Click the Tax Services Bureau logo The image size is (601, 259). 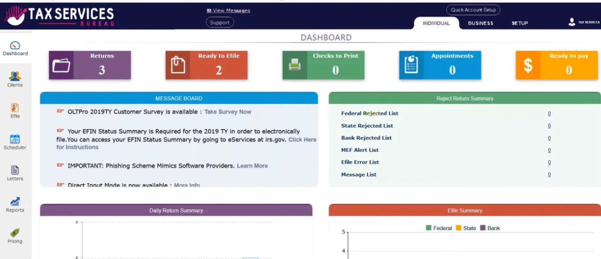(59, 16)
